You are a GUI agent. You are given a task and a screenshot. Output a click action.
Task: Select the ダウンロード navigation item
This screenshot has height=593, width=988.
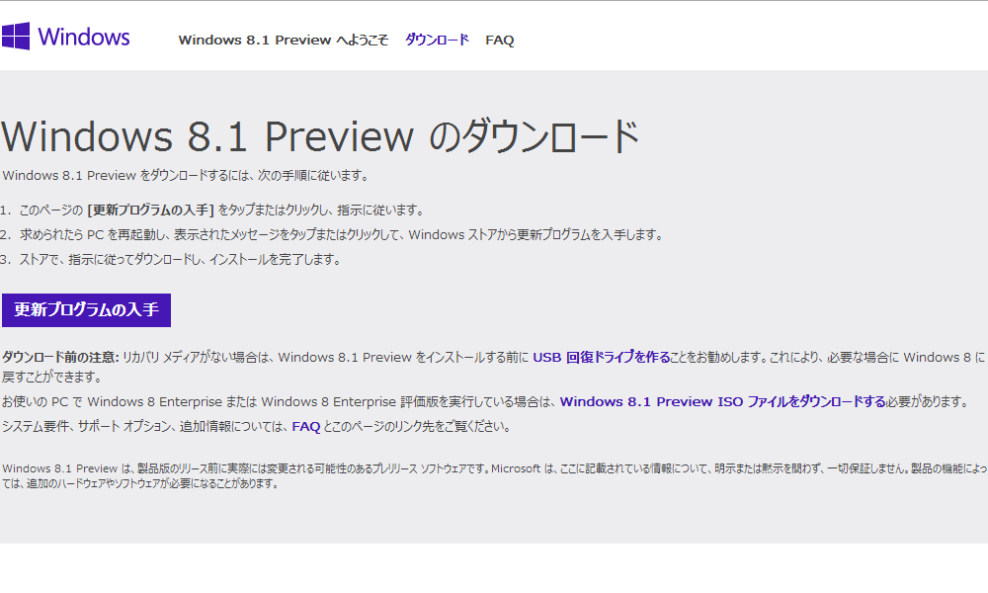pos(437,40)
